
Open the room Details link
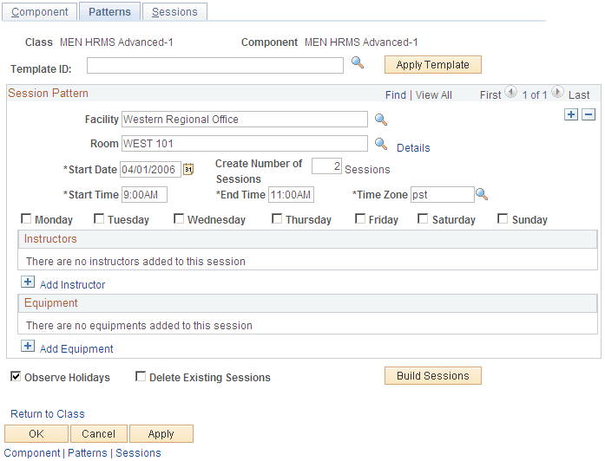[x=413, y=148]
